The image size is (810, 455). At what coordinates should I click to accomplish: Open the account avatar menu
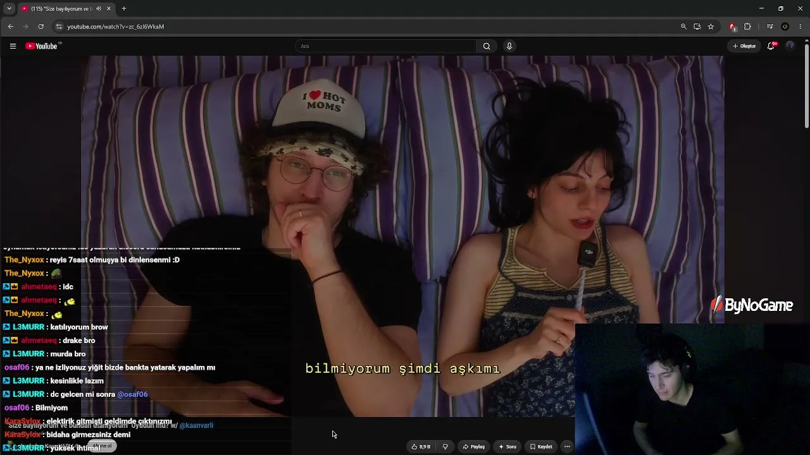click(x=790, y=46)
